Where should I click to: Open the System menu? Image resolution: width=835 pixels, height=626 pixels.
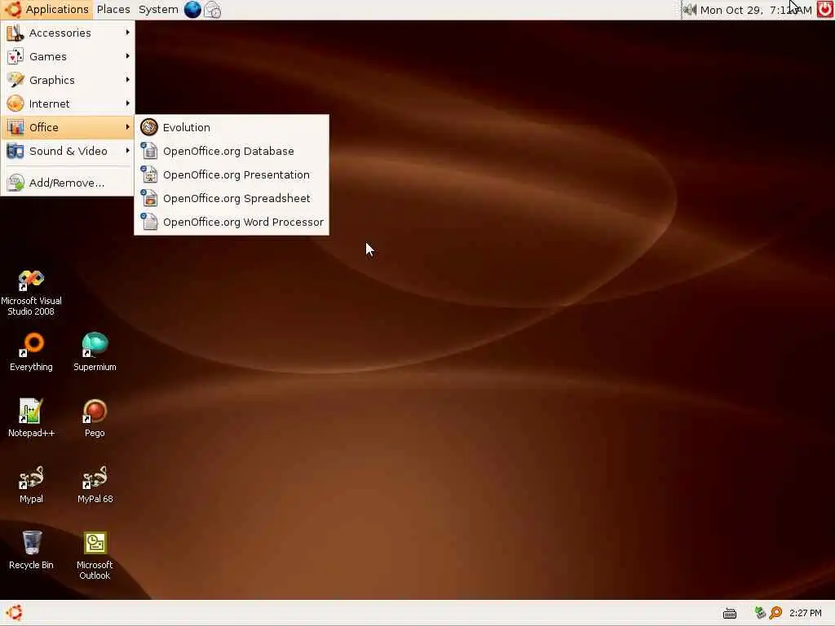[x=158, y=10]
